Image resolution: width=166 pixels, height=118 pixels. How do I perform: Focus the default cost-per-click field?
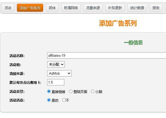(x=56, y=82)
